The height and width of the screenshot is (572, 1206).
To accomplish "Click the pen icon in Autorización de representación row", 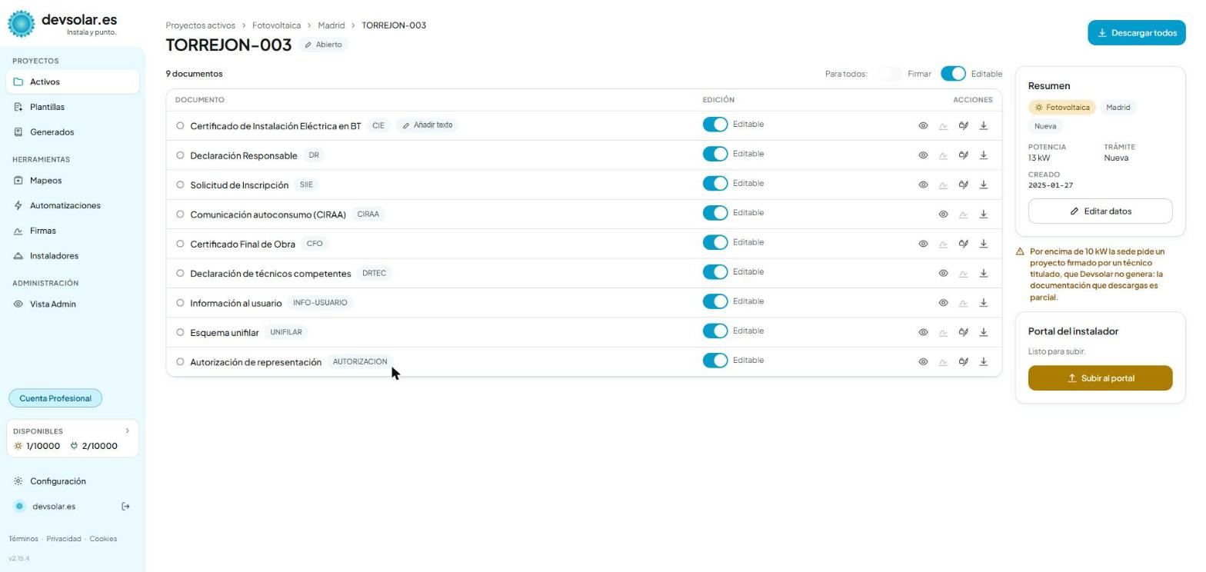I will coord(963,361).
